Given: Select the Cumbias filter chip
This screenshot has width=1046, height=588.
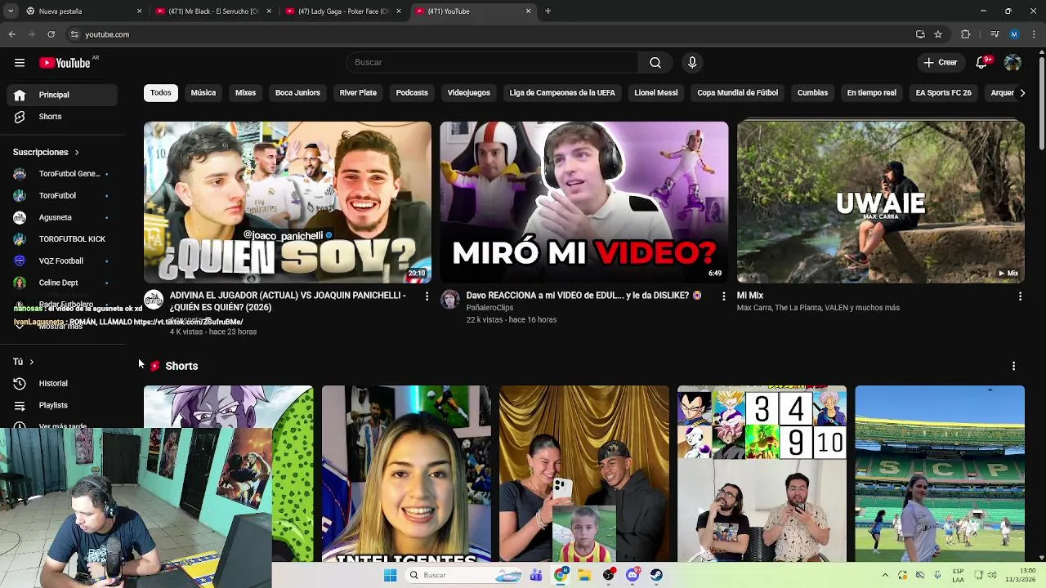Looking at the screenshot, I should click(812, 93).
